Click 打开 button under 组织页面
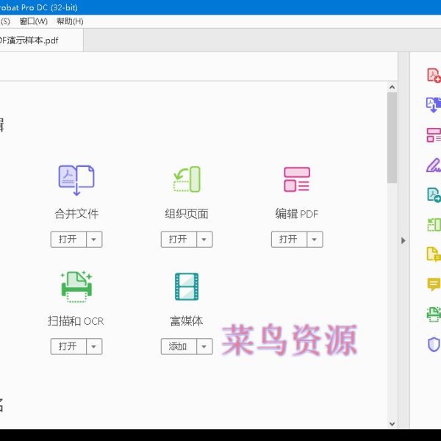 [x=179, y=240]
